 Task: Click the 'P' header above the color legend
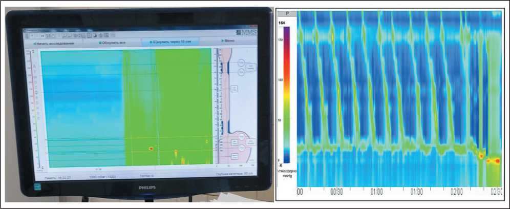(x=288, y=14)
